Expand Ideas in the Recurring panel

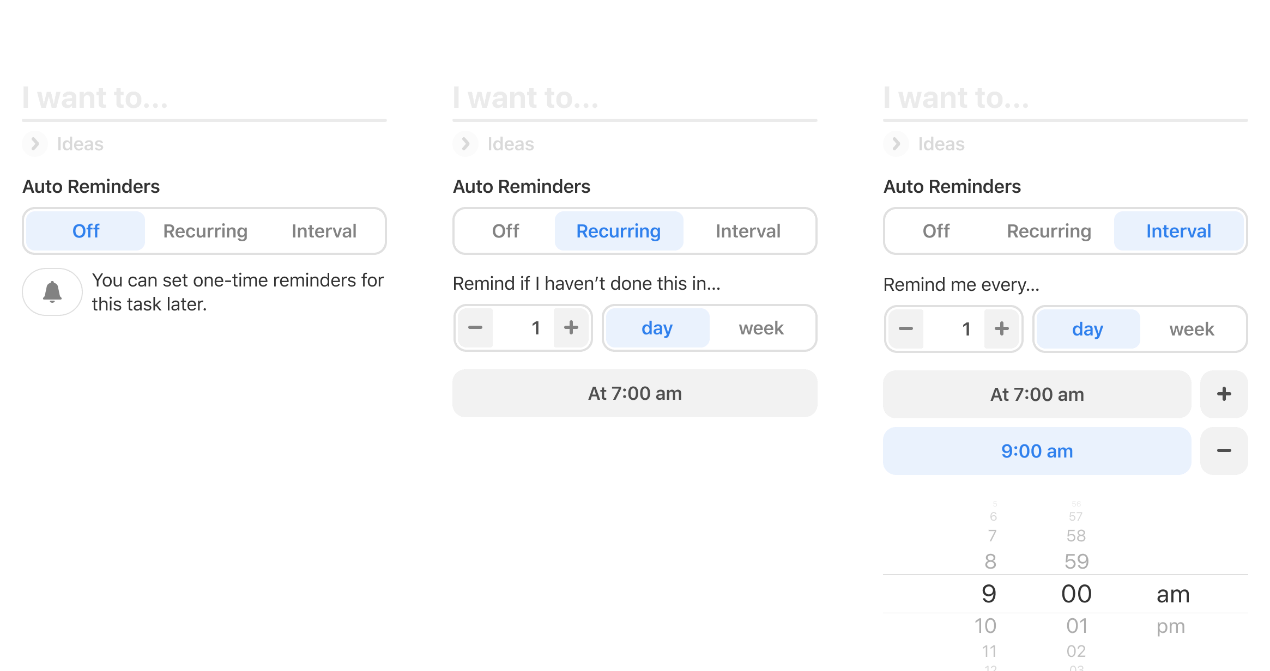click(x=465, y=144)
